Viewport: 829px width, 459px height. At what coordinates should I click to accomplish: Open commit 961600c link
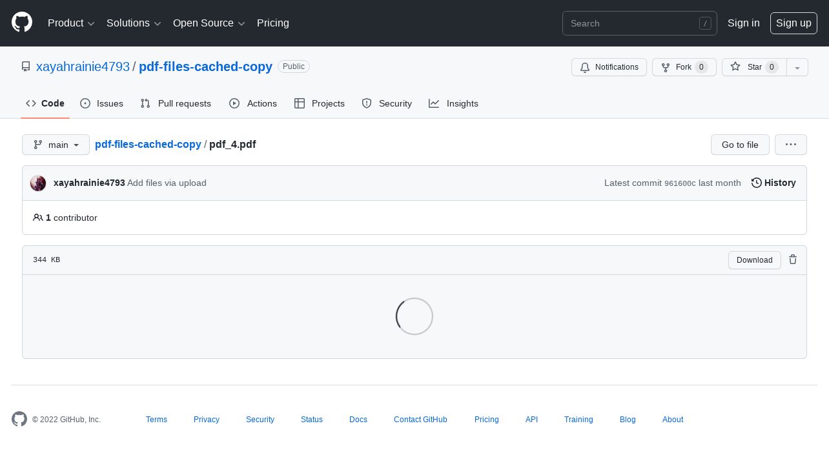click(680, 183)
